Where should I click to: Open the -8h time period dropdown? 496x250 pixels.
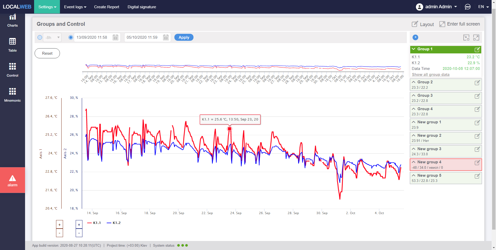(x=52, y=37)
